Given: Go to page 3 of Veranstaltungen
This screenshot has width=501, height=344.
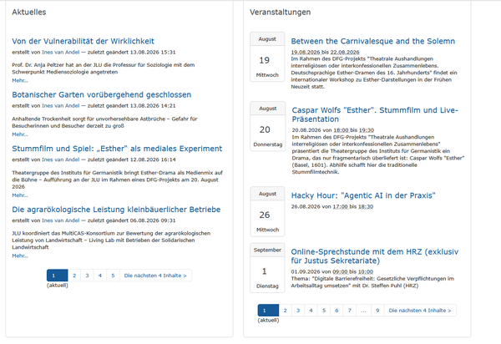Looking at the screenshot, I should (x=298, y=310).
